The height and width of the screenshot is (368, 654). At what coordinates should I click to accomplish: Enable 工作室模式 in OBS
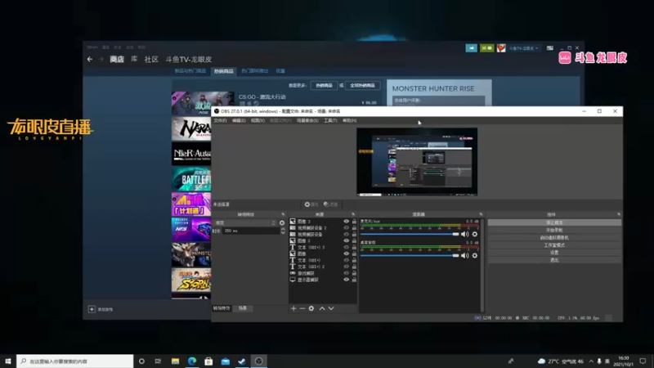click(554, 245)
